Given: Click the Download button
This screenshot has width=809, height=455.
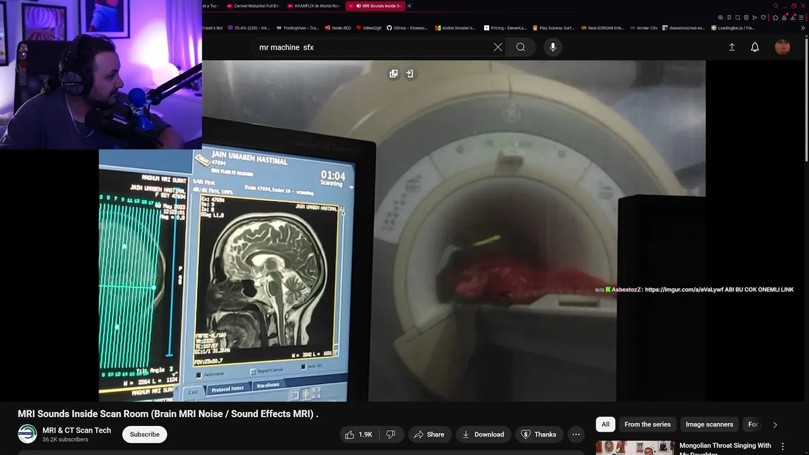Looking at the screenshot, I should click(484, 434).
